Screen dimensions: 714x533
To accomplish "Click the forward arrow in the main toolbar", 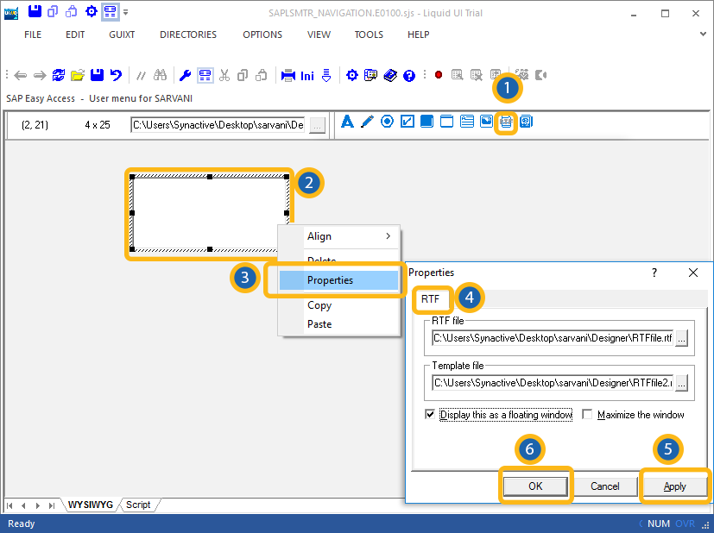I will [40, 76].
